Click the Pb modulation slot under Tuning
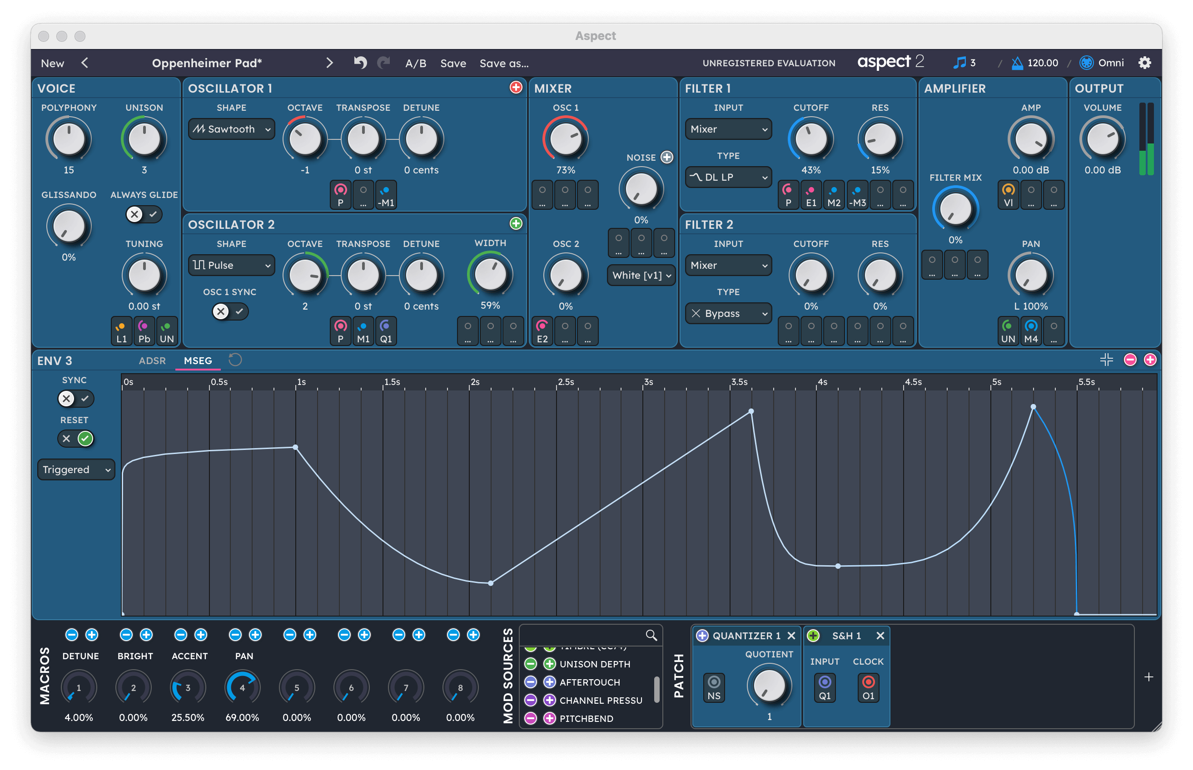 [144, 331]
